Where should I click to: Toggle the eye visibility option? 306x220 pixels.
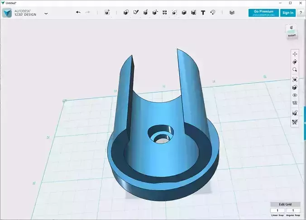point(295,95)
